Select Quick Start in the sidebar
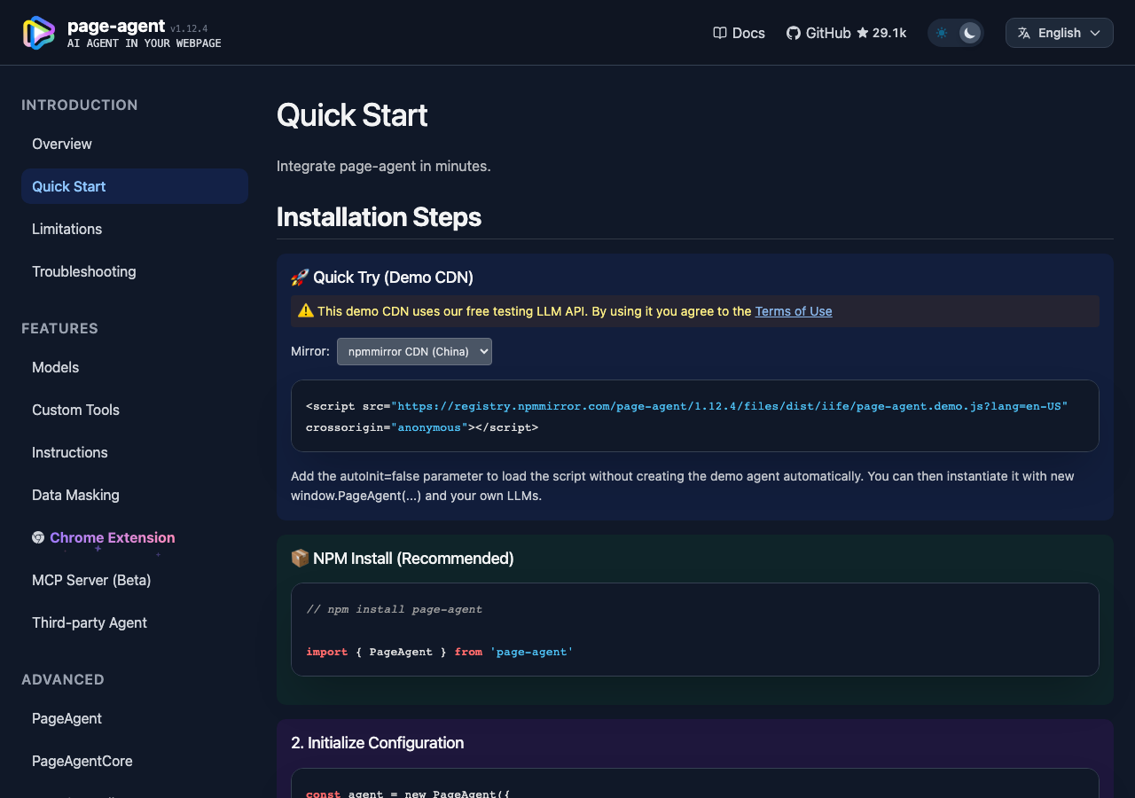Screen dimensions: 1135x798 (135, 186)
